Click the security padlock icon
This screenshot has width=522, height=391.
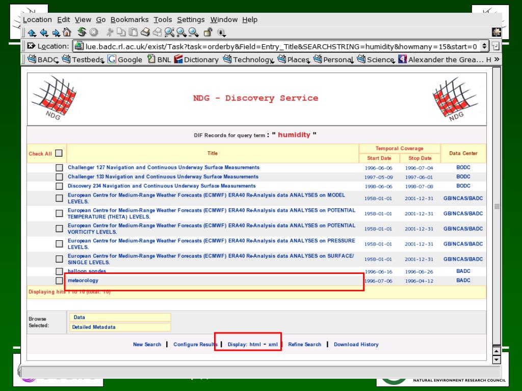click(209, 33)
